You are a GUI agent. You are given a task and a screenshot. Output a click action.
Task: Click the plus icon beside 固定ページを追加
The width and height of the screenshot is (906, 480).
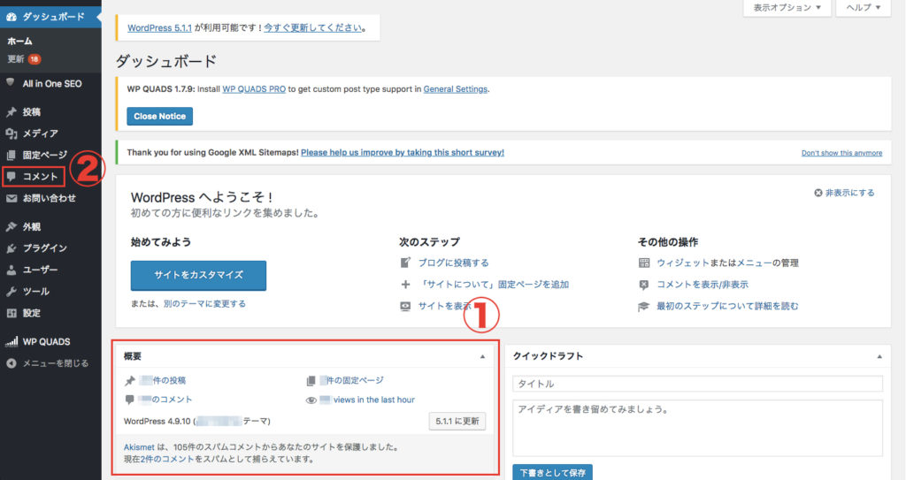coord(405,284)
